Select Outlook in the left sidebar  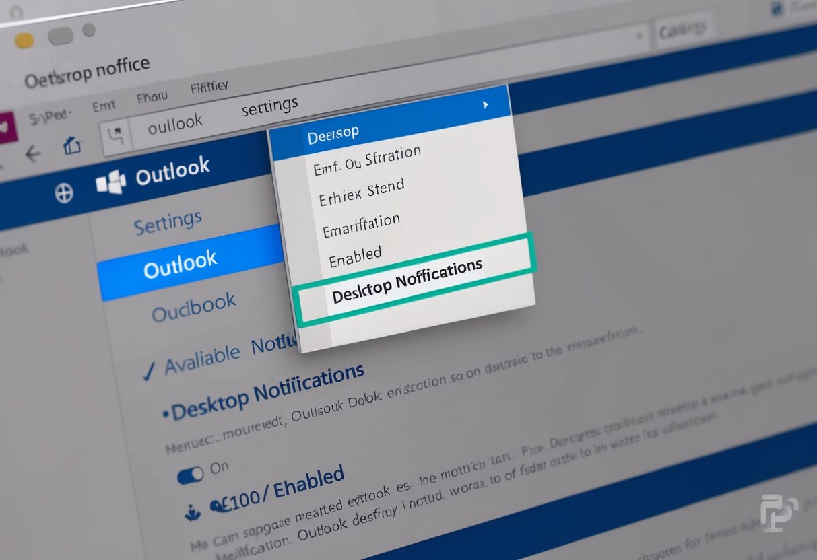pos(180,262)
